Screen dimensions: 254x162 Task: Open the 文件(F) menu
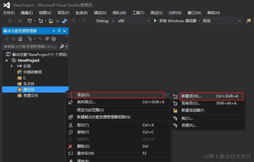pyautogui.click(x=9, y=13)
